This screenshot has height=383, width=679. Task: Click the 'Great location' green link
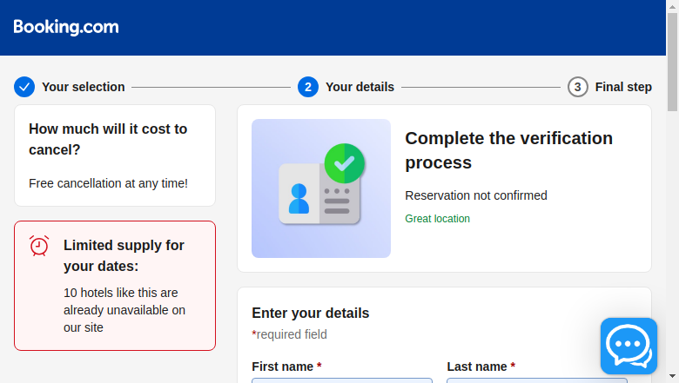coord(437,219)
